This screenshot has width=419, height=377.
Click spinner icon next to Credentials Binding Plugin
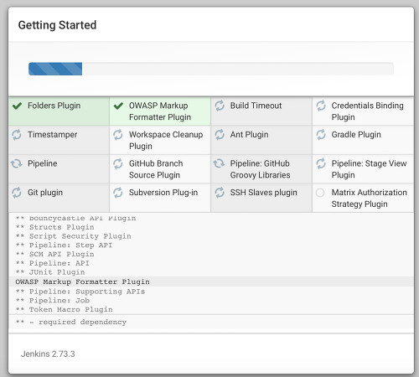(321, 106)
